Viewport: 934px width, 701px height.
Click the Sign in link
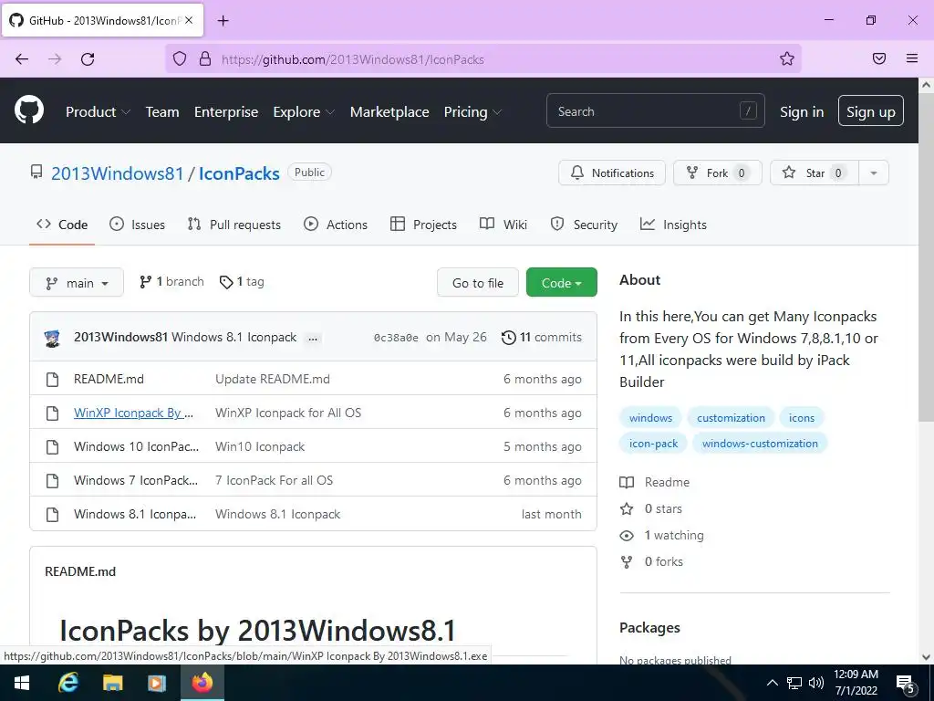pyautogui.click(x=802, y=111)
